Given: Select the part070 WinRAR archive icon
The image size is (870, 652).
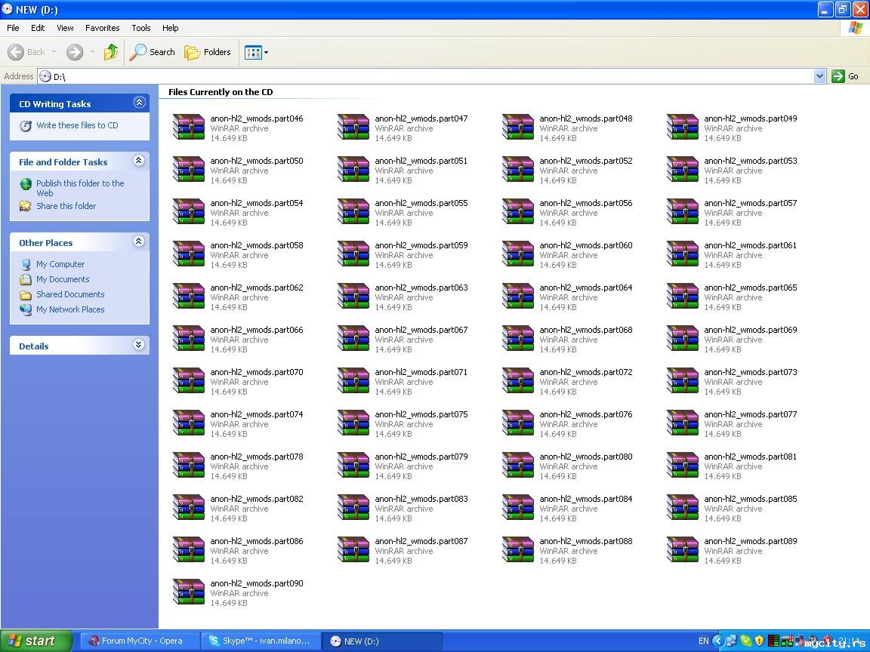Looking at the screenshot, I should point(189,380).
